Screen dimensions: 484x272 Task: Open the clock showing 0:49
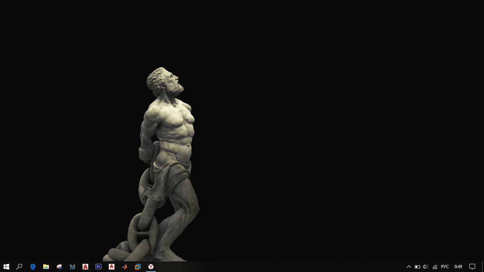458,267
